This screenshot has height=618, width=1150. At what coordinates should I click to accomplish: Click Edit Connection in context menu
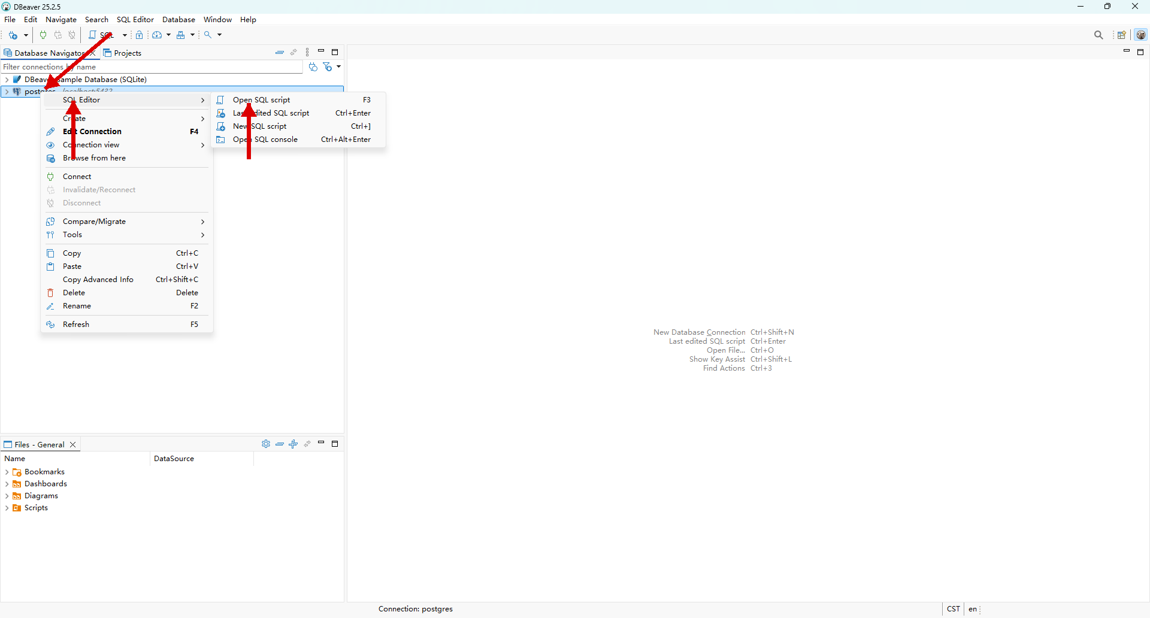click(127, 132)
